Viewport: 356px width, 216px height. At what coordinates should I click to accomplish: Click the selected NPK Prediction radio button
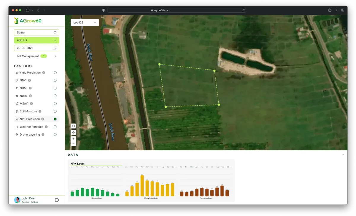pos(55,119)
